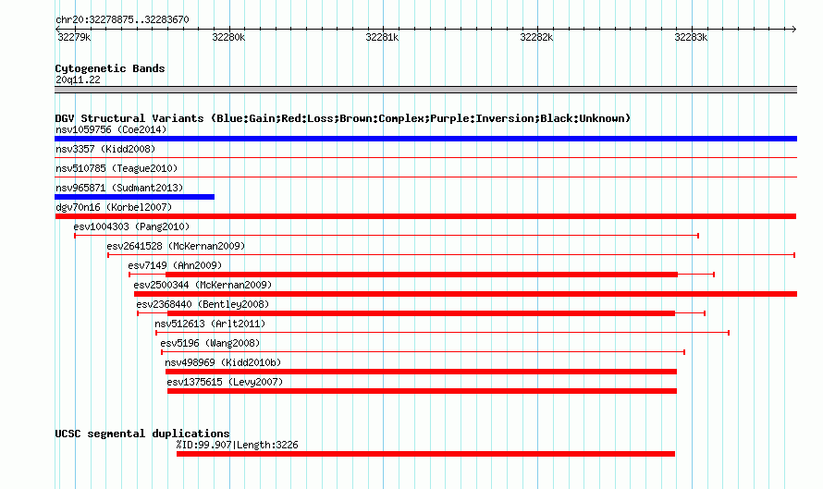This screenshot has height=489, width=823.
Task: Click the 32282k ruler label
Action: click(x=536, y=37)
